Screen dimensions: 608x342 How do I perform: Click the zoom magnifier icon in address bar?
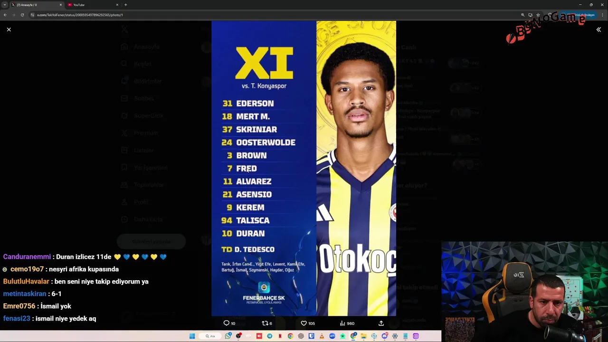(522, 15)
